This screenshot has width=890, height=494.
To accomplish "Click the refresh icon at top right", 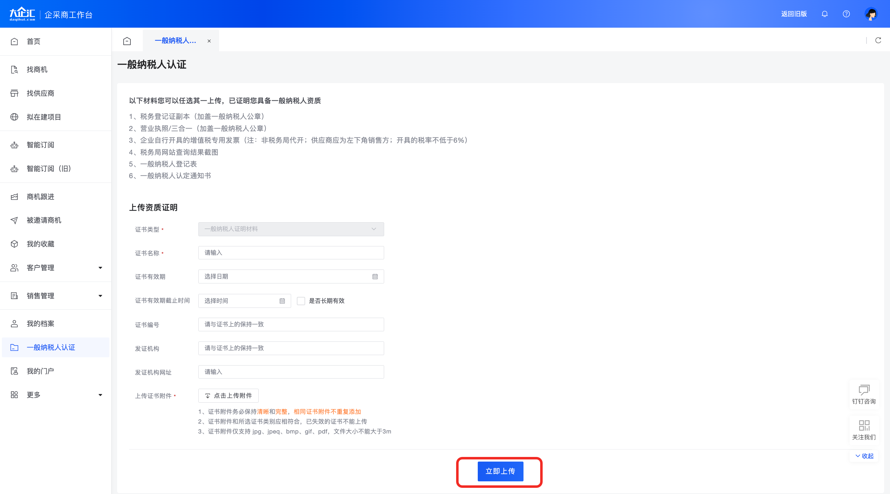I will point(878,40).
